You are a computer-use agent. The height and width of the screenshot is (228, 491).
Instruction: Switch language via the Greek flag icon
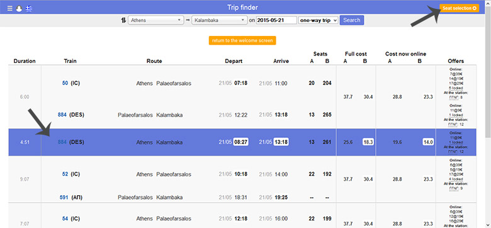29,8
